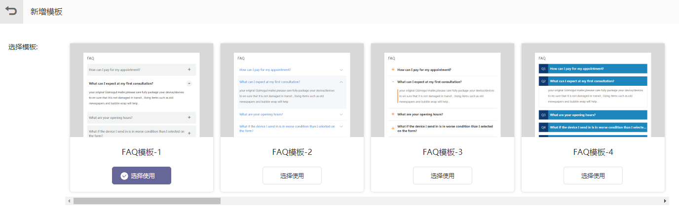Click orange plus icon of first question in template 3
Image resolution: width=679 pixels, height=214 pixels.
pos(393,70)
